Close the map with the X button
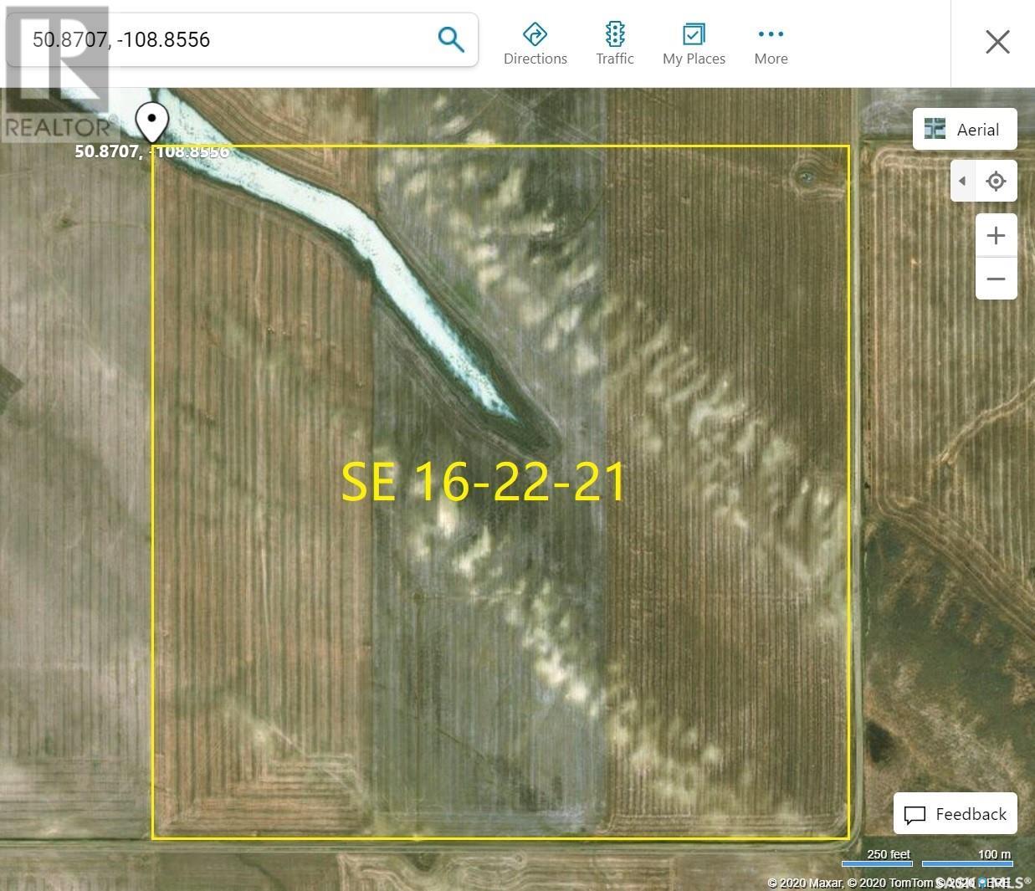This screenshot has height=891, width=1035. [997, 42]
